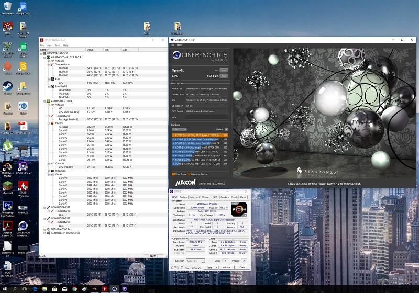Click the ranking Details arrow button

[226, 129]
